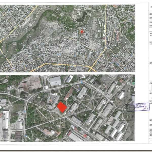Click the red site marker on the overview map
The image size is (152, 152).
tap(82, 31)
